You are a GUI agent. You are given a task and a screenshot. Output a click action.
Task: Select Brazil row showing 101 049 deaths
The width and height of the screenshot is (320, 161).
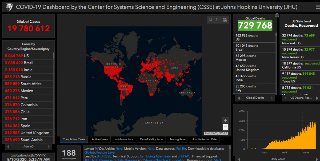pyautogui.click(x=254, y=47)
